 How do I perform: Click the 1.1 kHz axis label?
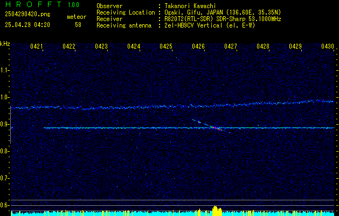pyautogui.click(x=5, y=70)
